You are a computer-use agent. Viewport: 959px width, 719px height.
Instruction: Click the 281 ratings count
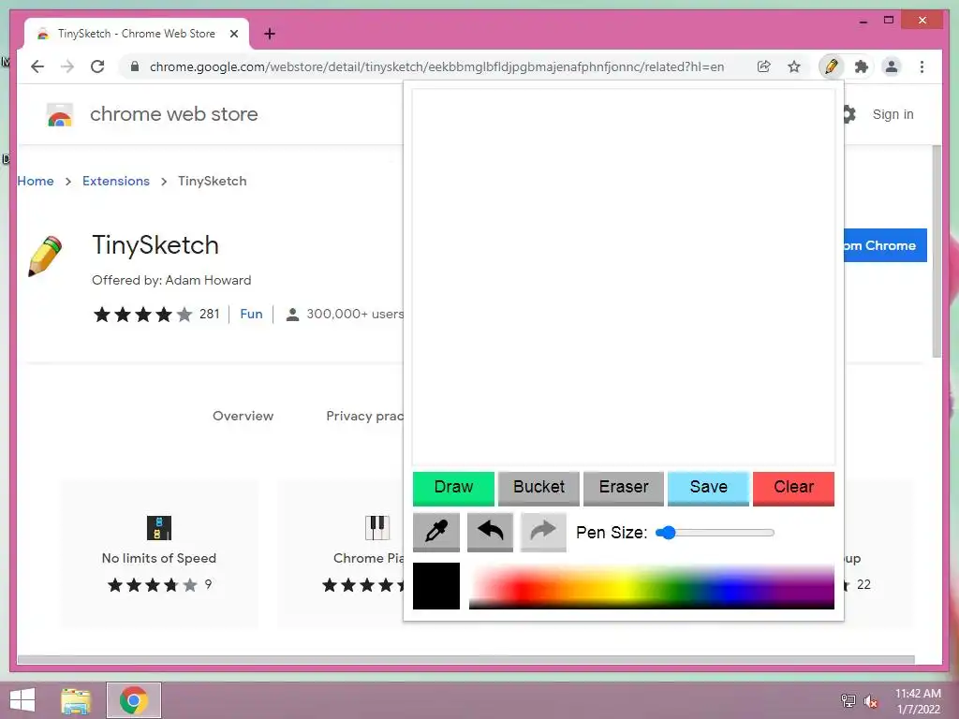tap(209, 314)
